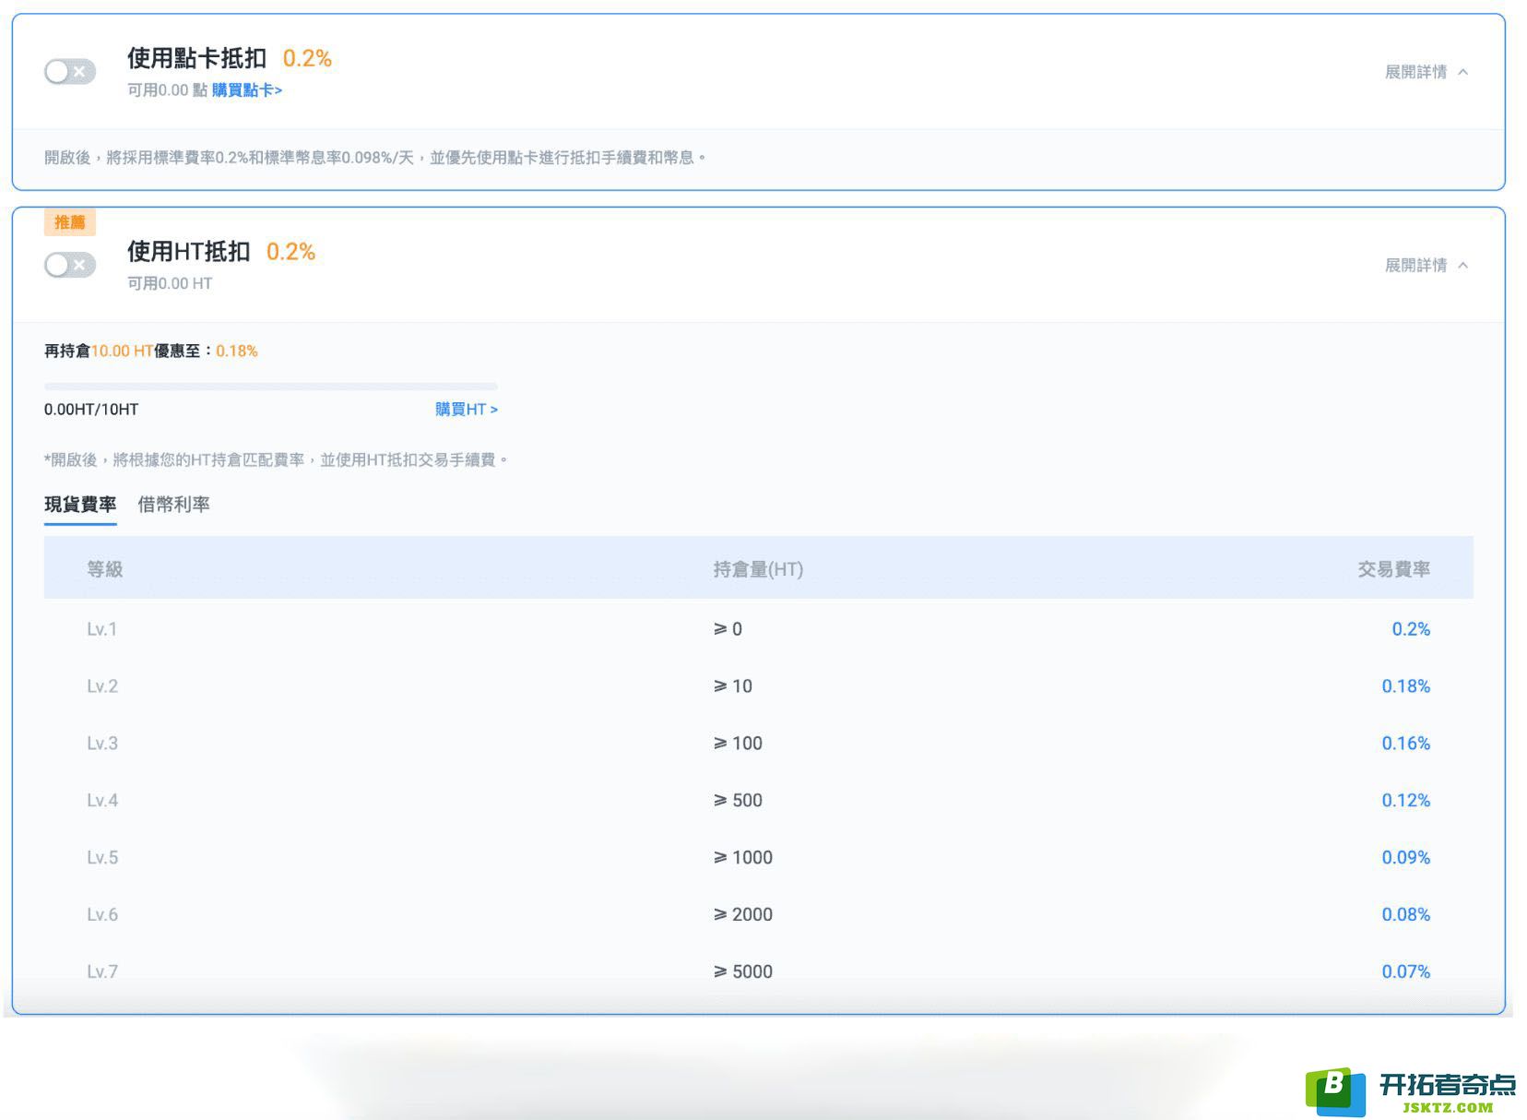Select the Lv.7 row label

click(102, 972)
